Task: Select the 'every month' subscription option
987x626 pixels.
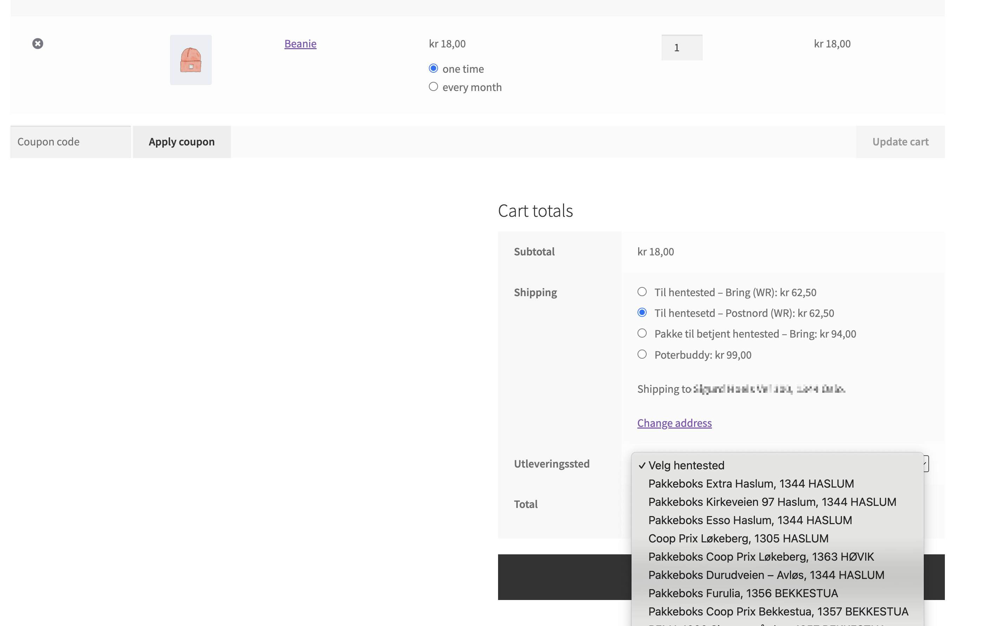Action: 433,86
